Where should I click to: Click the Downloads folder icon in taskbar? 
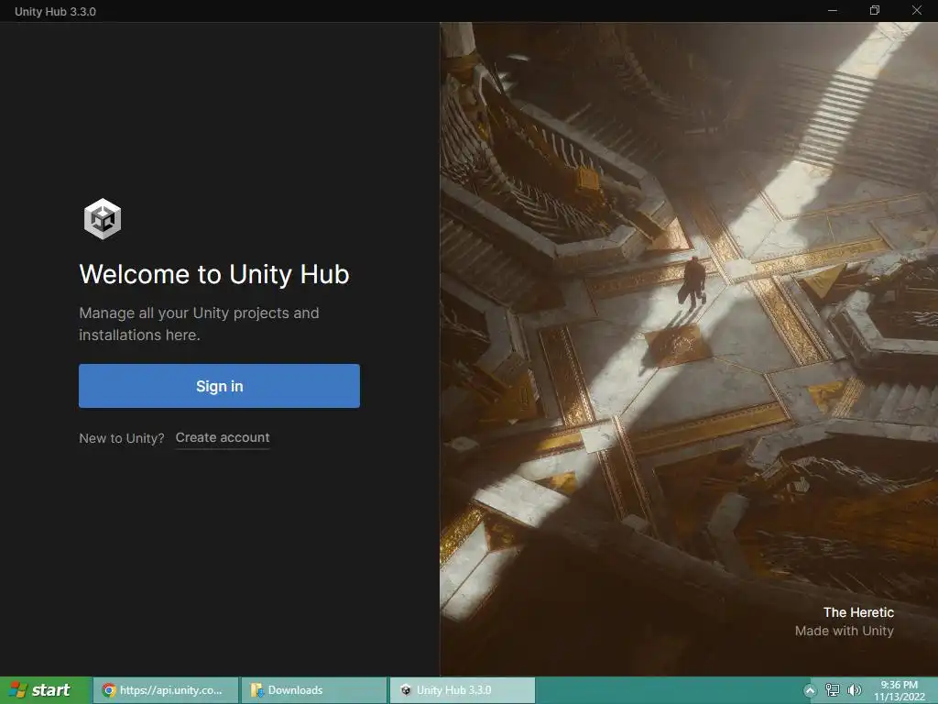[x=257, y=690]
